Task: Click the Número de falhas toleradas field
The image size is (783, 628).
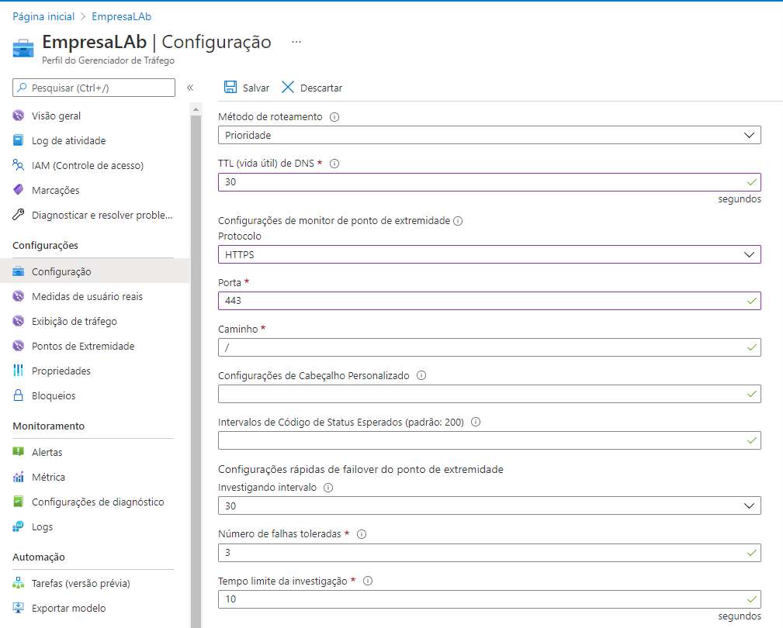Action: click(490, 553)
